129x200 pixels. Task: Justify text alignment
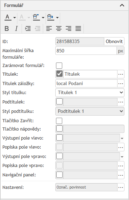(78, 28)
